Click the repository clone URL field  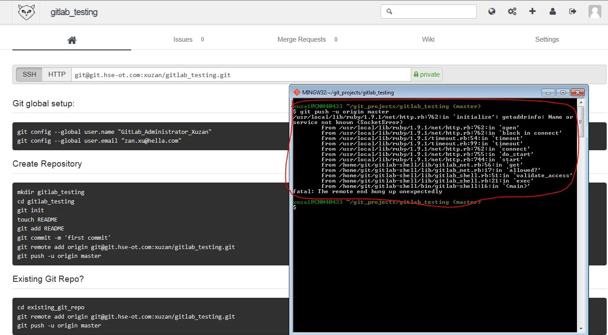[241, 74]
